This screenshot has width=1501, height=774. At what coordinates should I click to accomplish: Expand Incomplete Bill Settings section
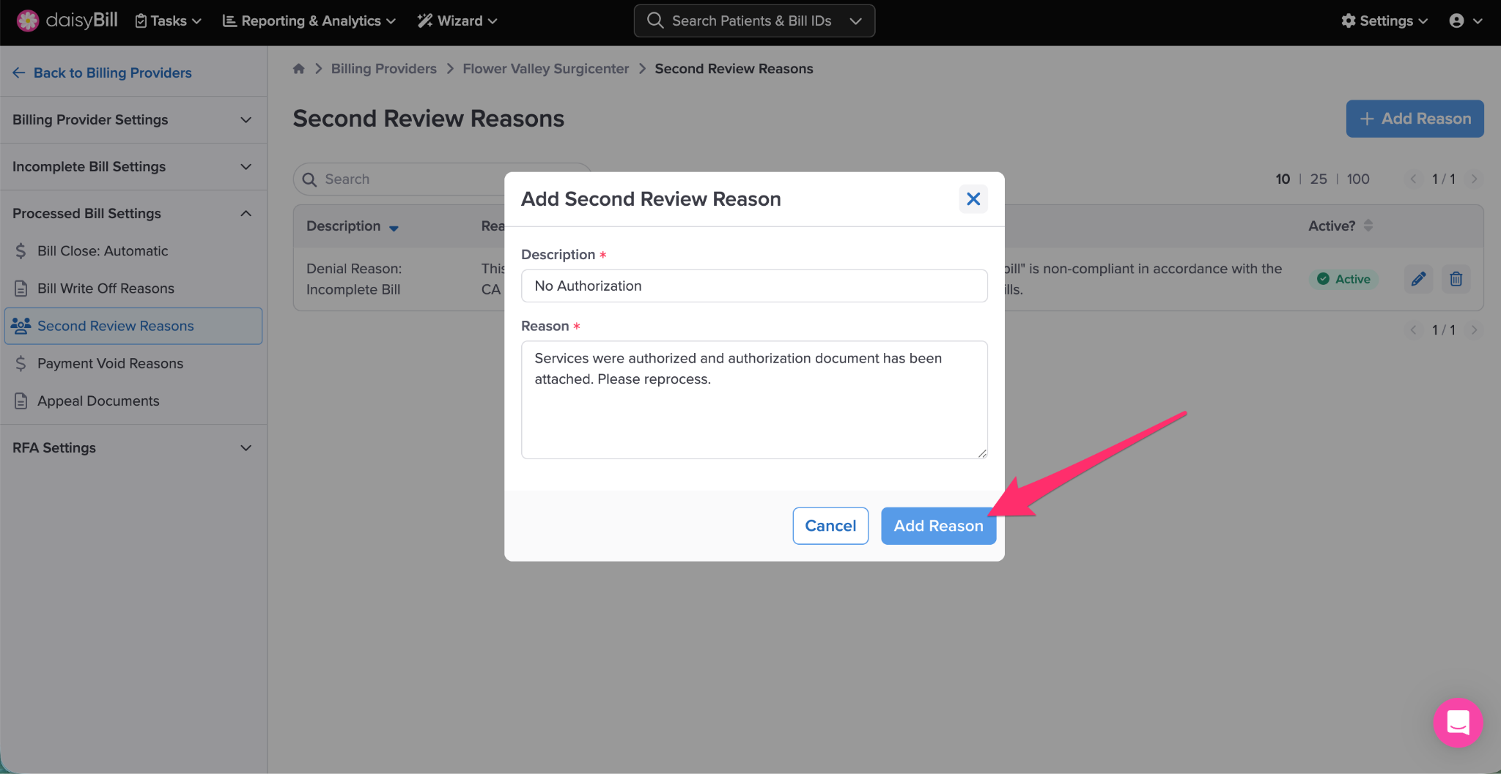(133, 166)
